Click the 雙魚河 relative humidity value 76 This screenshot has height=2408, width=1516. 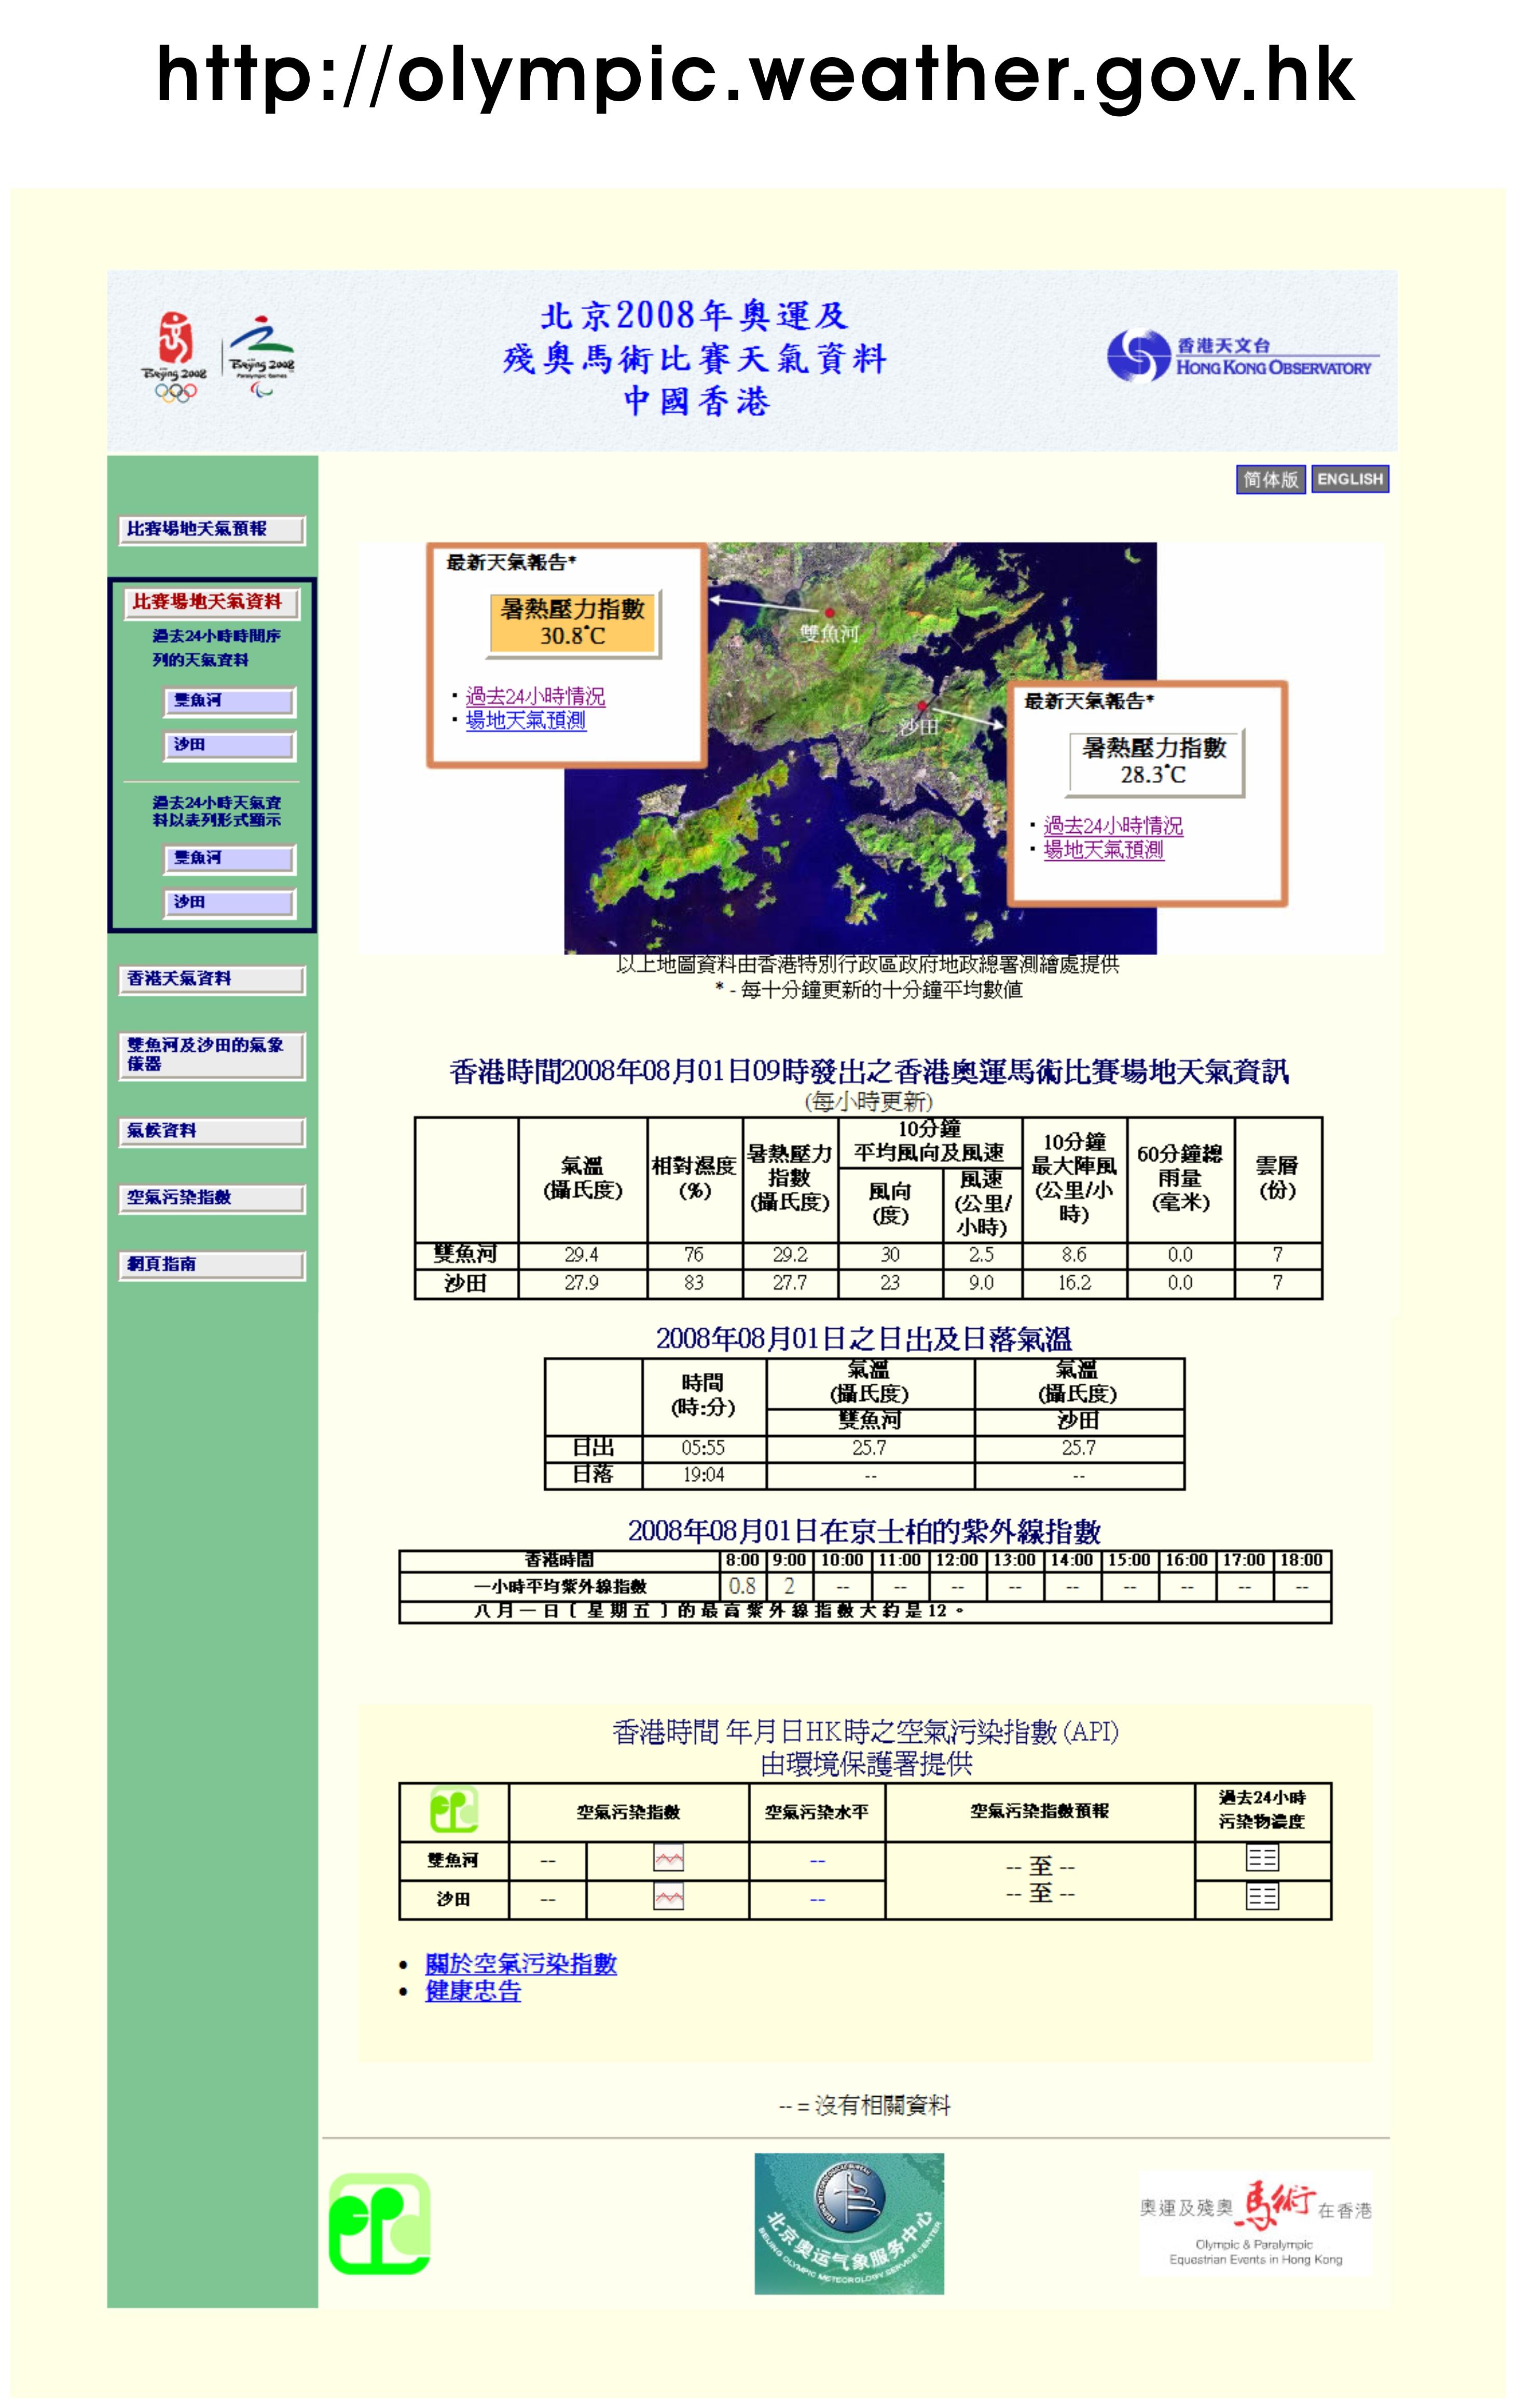(x=694, y=1255)
